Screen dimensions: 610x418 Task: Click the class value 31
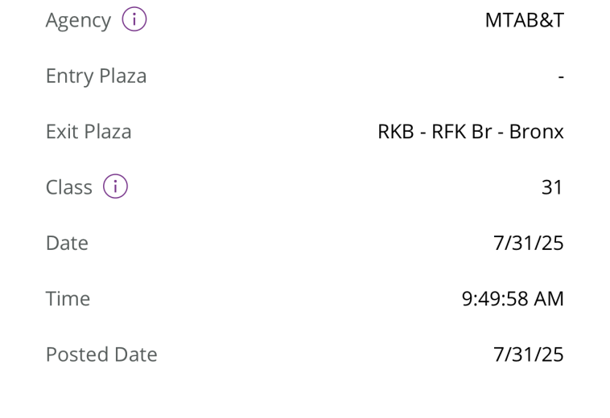[x=552, y=187]
